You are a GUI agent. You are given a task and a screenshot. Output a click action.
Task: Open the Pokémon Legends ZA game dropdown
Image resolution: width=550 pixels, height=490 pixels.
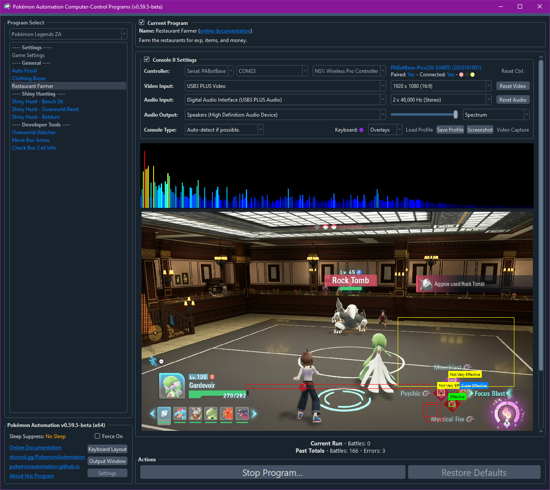coord(68,34)
